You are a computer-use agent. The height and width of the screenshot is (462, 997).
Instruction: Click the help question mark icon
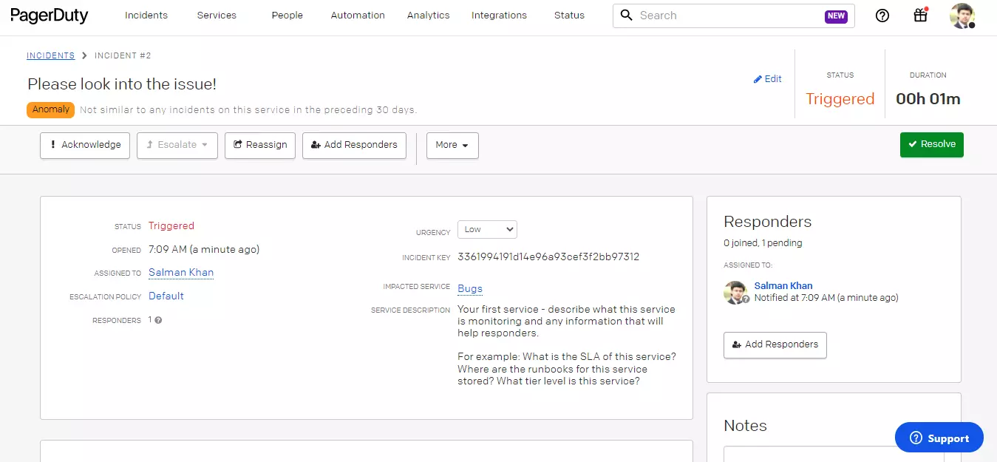coord(882,16)
